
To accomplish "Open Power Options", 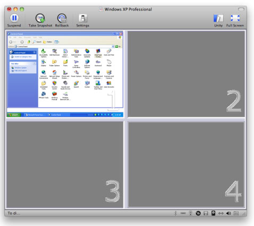I will pos(76,74).
